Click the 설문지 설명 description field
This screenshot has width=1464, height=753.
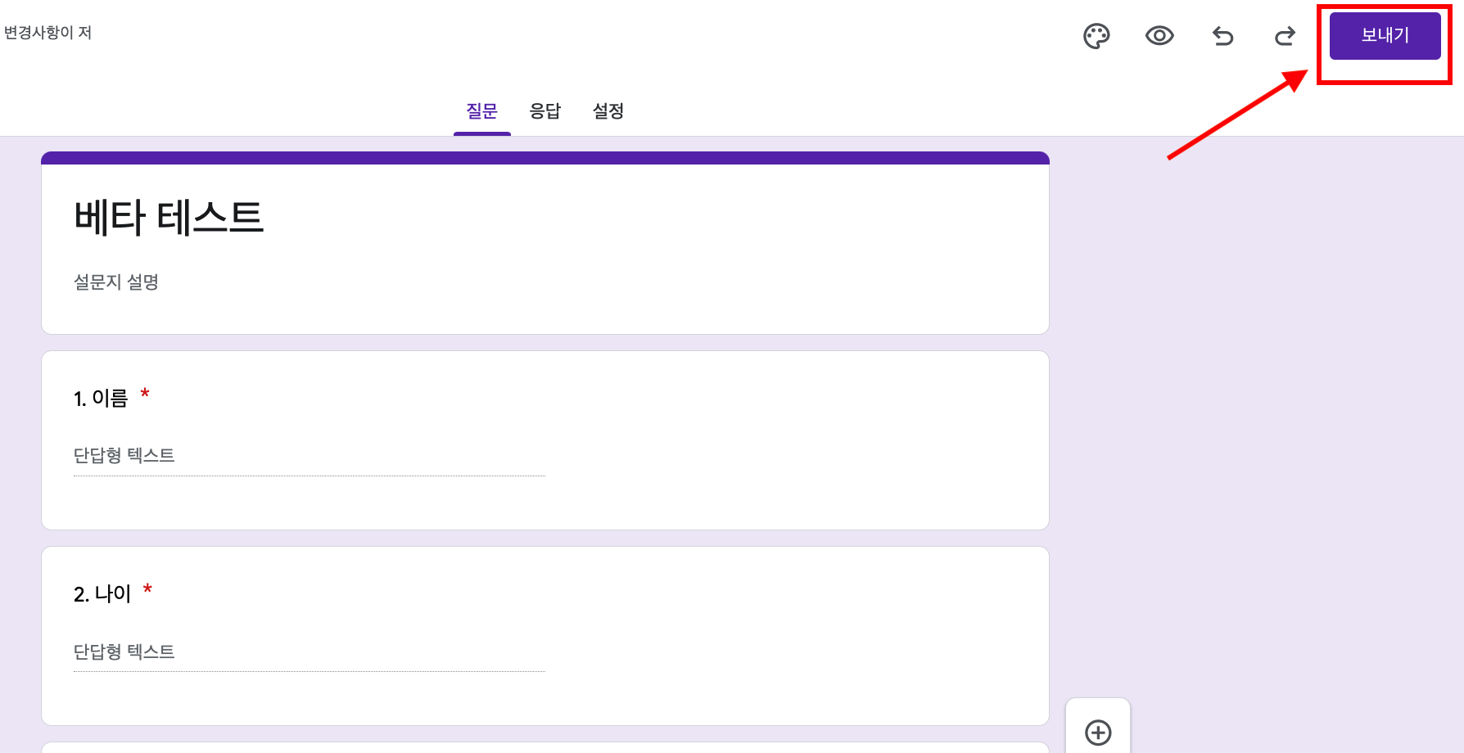pos(116,282)
